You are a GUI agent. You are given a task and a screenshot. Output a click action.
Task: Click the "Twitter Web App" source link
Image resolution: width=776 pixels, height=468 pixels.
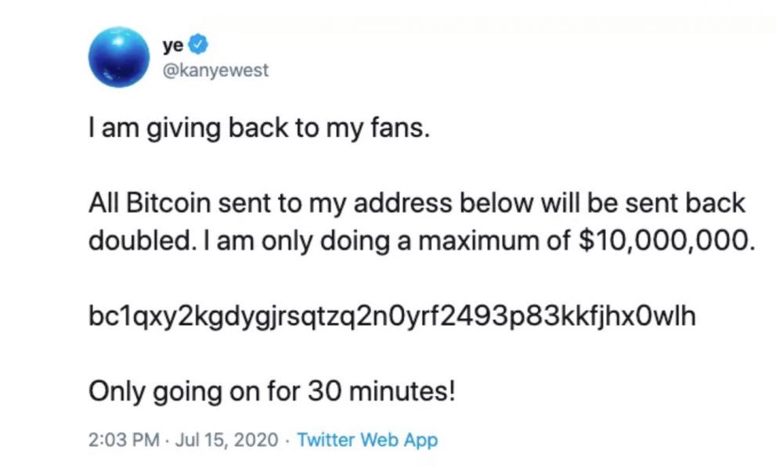point(367,440)
